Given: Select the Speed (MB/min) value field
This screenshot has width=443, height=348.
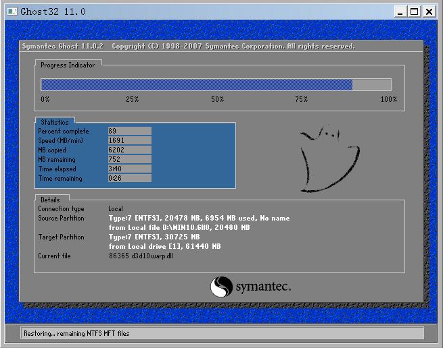Looking at the screenshot, I should tap(129, 140).
